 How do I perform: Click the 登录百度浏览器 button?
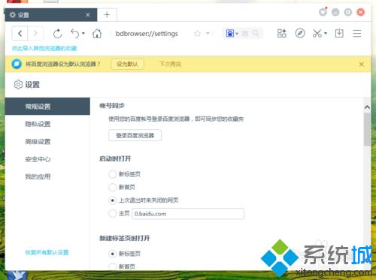coord(135,135)
